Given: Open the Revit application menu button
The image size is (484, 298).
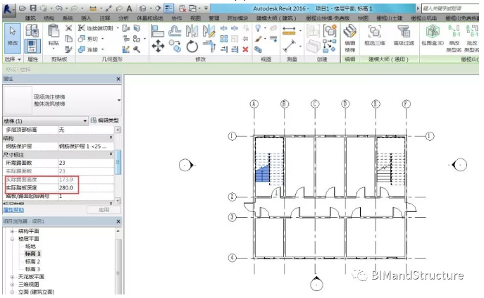Looking at the screenshot, I should click(x=8, y=10).
